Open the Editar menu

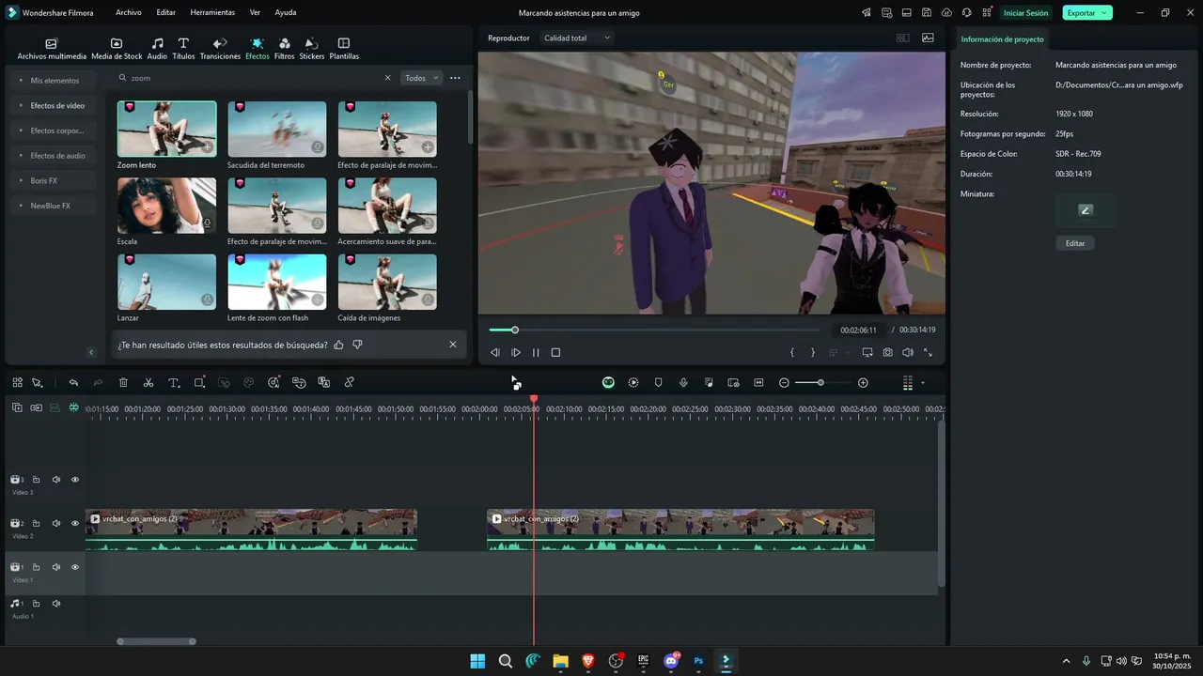pos(166,13)
